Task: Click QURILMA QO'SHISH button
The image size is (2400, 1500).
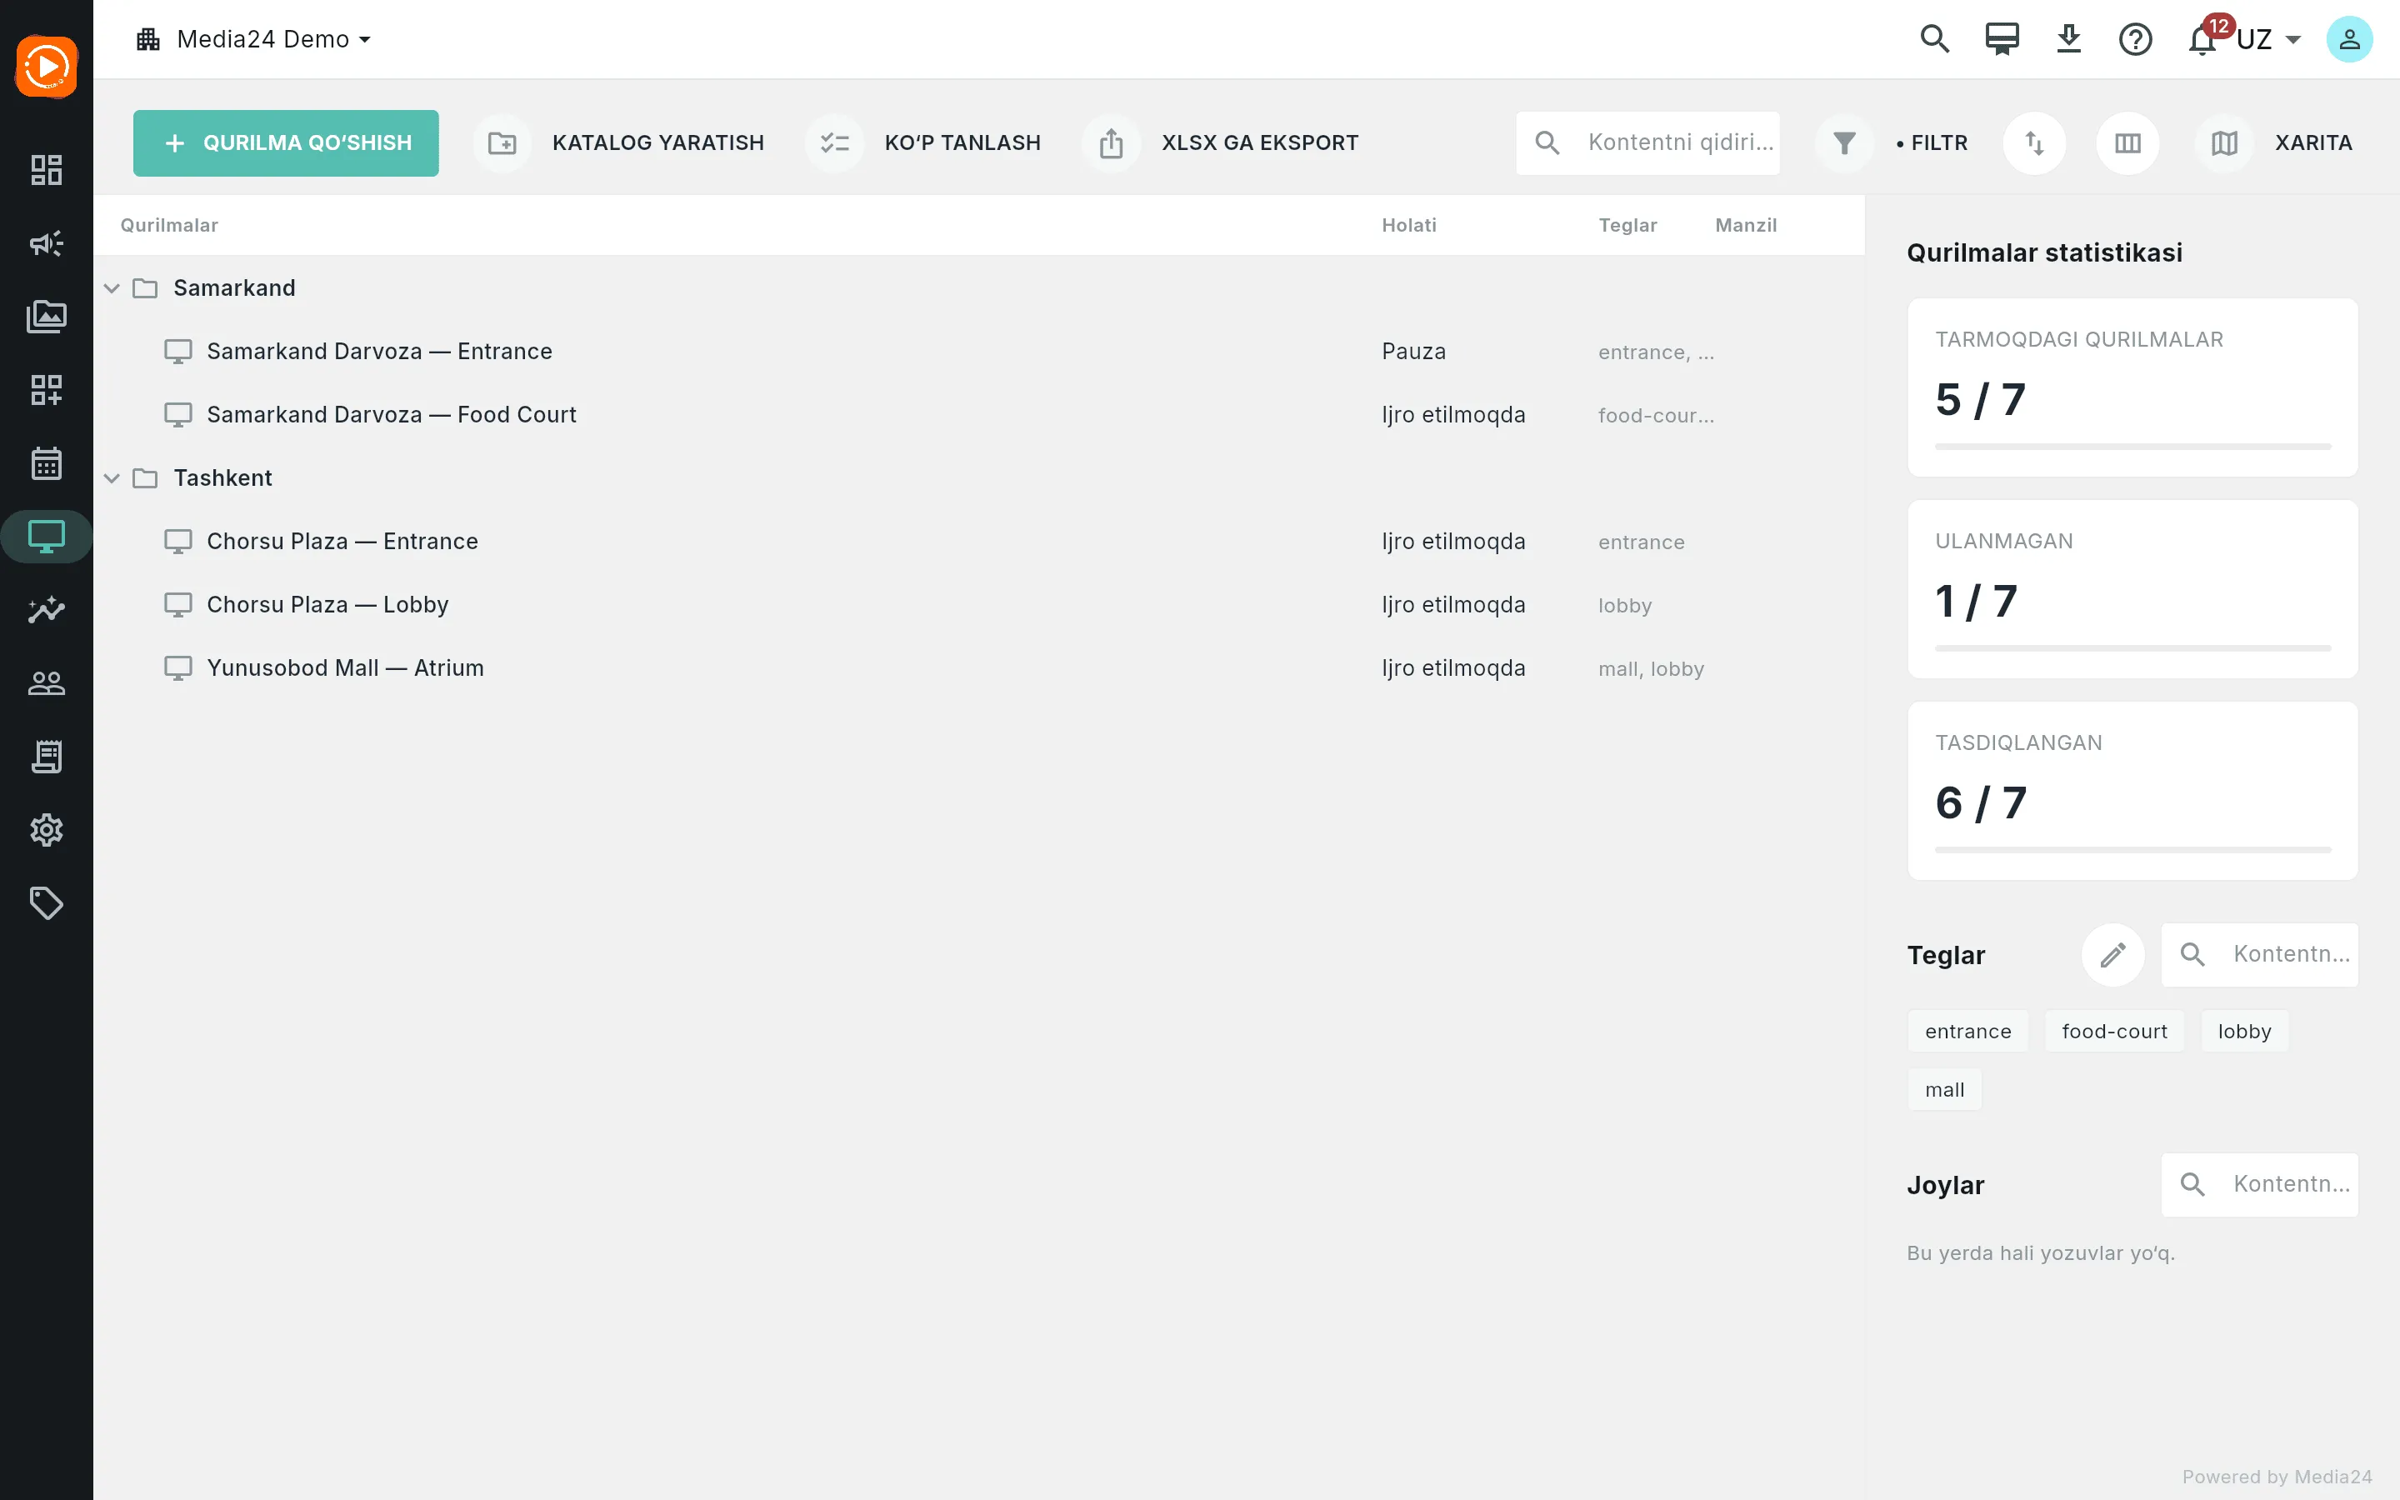Action: pyautogui.click(x=286, y=142)
